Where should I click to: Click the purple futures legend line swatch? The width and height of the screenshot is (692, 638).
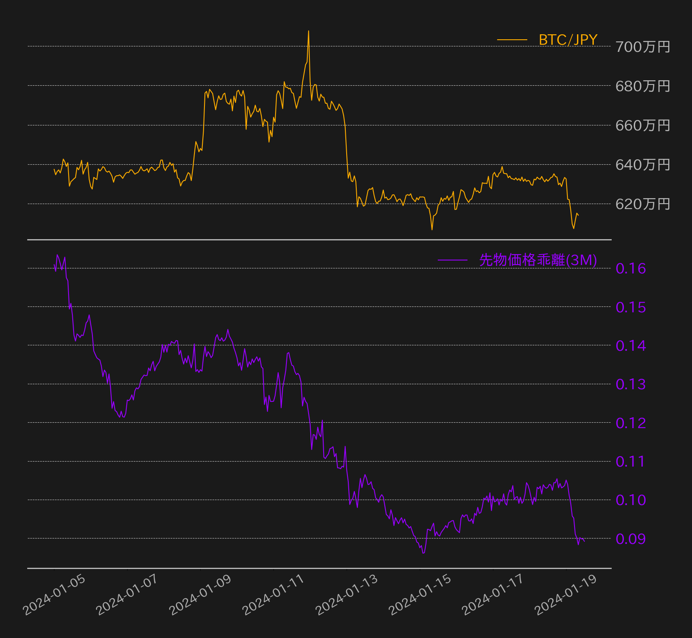tap(453, 260)
